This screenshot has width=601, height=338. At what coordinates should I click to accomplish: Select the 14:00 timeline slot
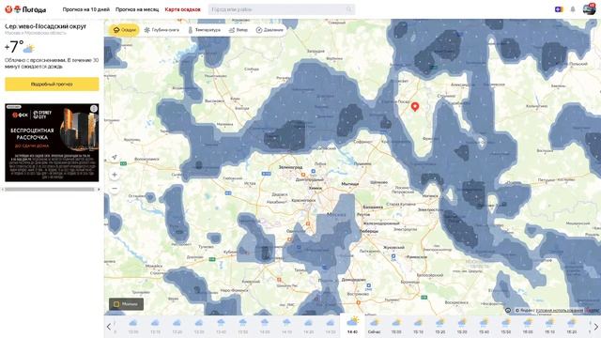tap(265, 326)
